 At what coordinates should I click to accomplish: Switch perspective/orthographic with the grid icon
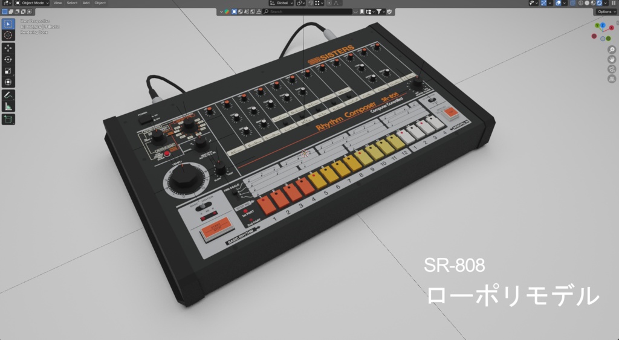[612, 79]
